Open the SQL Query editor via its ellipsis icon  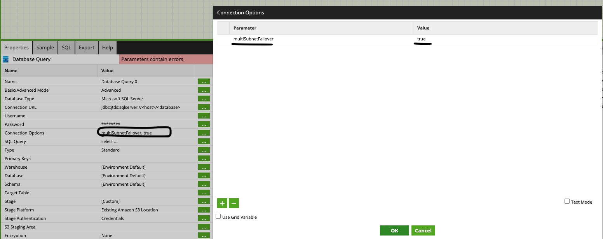tap(204, 141)
